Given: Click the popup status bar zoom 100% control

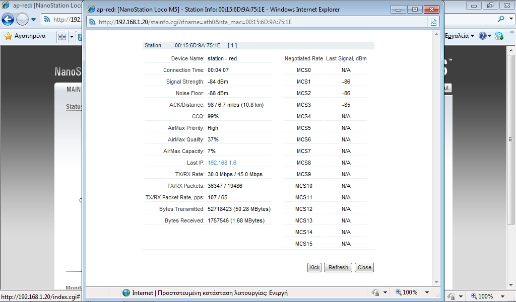Looking at the screenshot, I should coord(407,292).
